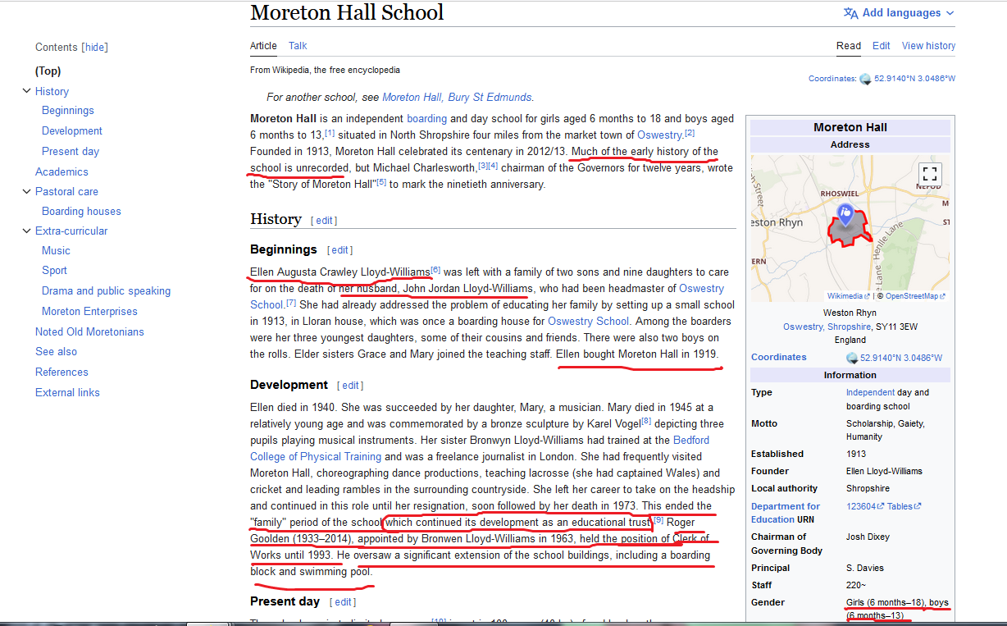The width and height of the screenshot is (1007, 626).
Task: Go to Music in the contents sidebar
Action: (x=56, y=251)
